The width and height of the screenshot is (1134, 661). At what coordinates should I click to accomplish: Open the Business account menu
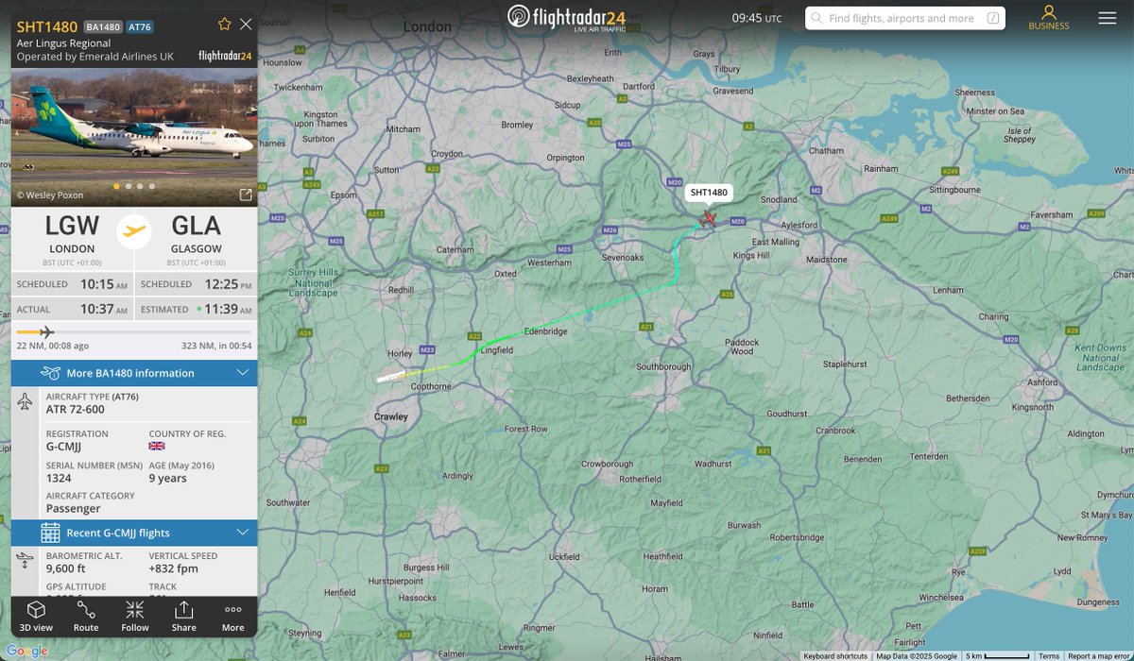(x=1048, y=18)
